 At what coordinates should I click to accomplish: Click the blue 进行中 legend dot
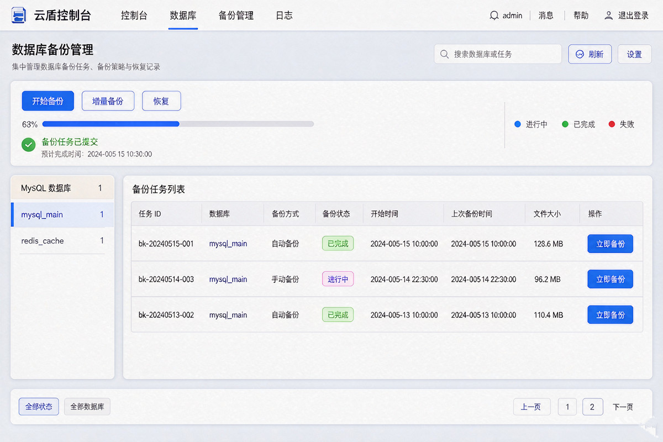(518, 124)
